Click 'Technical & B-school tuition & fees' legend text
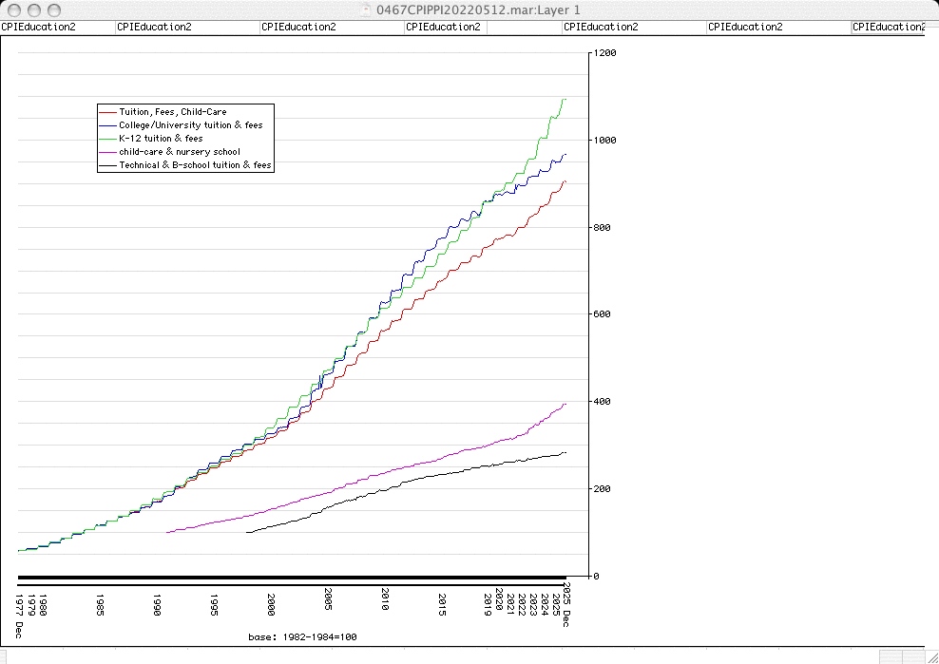 click(x=195, y=165)
